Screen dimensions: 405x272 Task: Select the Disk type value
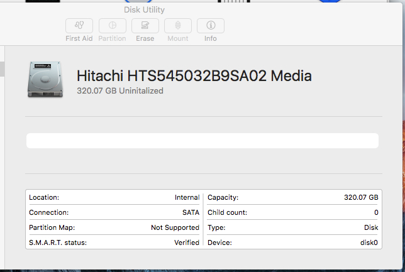point(371,227)
